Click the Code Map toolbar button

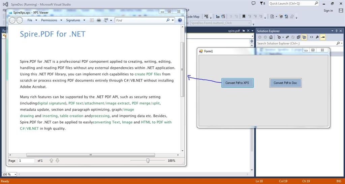[x=193, y=17]
